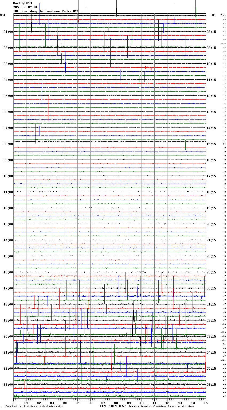
Task: Click the DC offset value '-174'
Action: pyautogui.click(x=223, y=44)
